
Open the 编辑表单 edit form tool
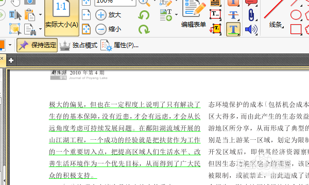[194, 14]
